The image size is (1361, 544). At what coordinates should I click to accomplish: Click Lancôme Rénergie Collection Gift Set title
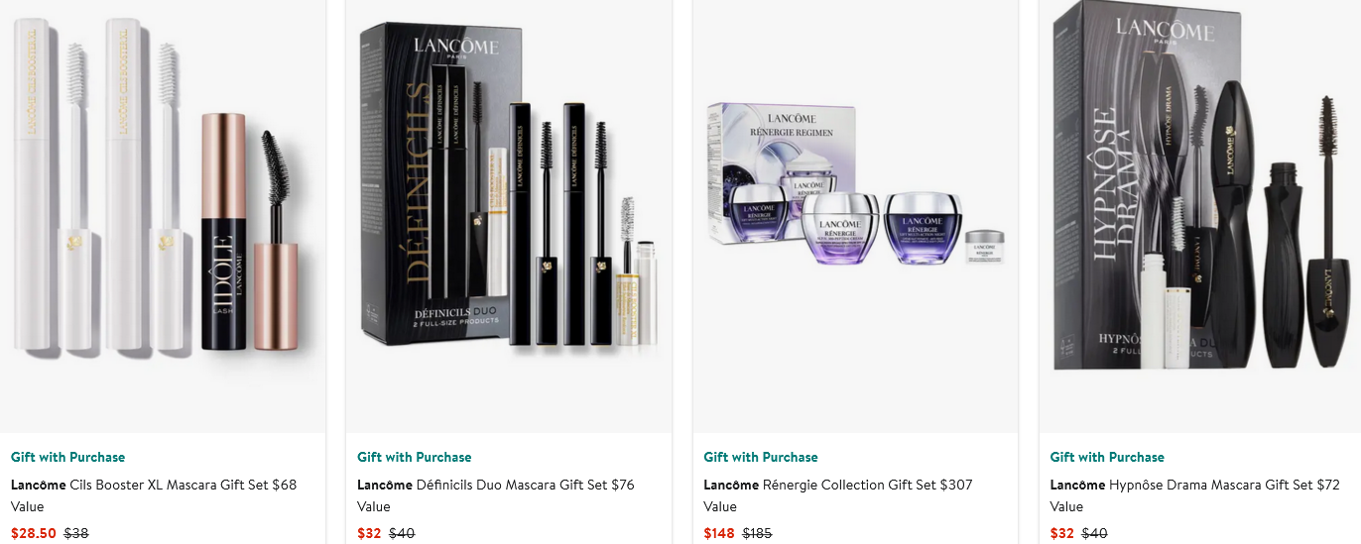838,495
